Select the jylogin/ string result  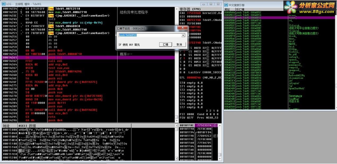tap(294, 83)
